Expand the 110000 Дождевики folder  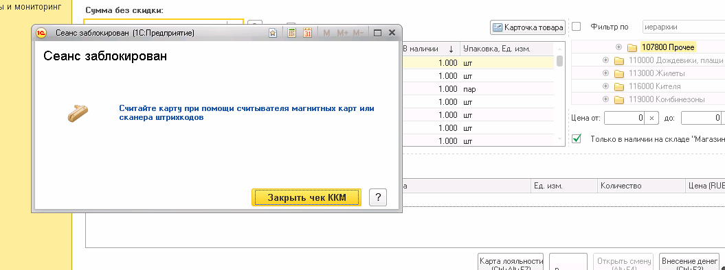click(x=605, y=60)
